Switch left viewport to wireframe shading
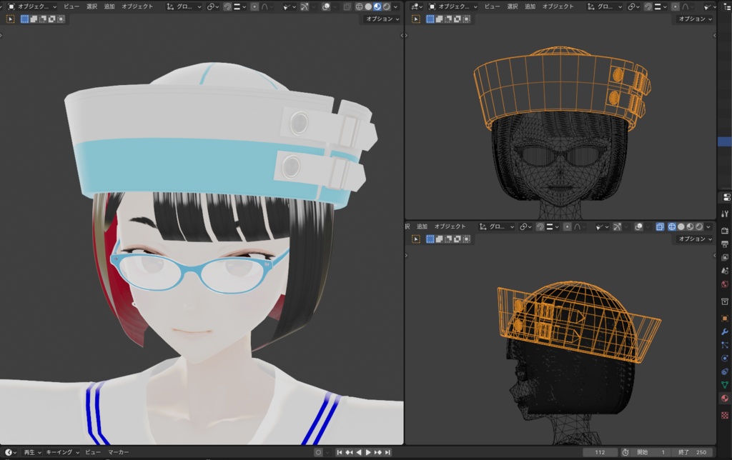The height and width of the screenshot is (460, 732). click(359, 6)
